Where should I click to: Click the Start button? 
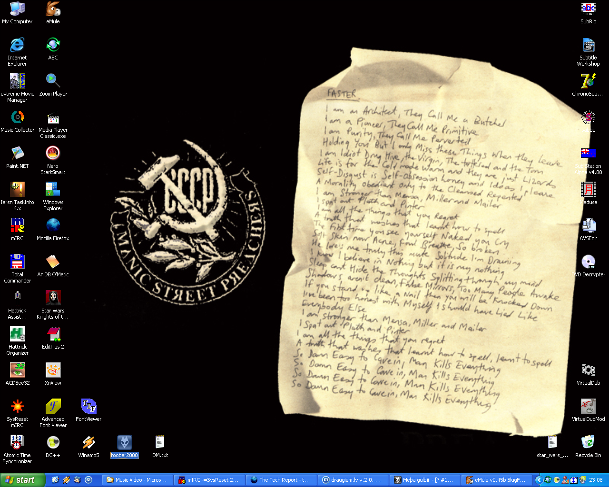coord(22,480)
